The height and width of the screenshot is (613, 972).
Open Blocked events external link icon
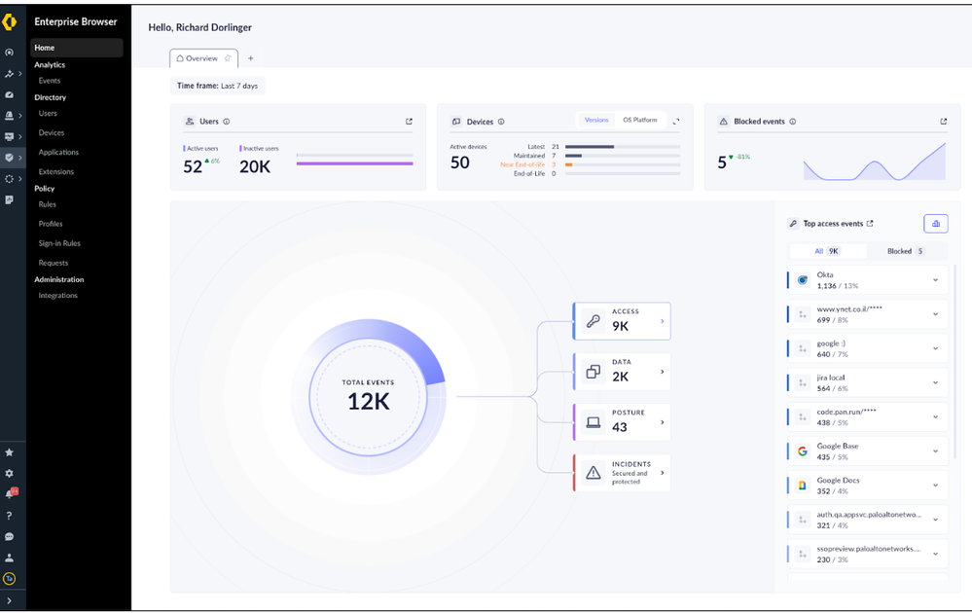[x=943, y=122]
